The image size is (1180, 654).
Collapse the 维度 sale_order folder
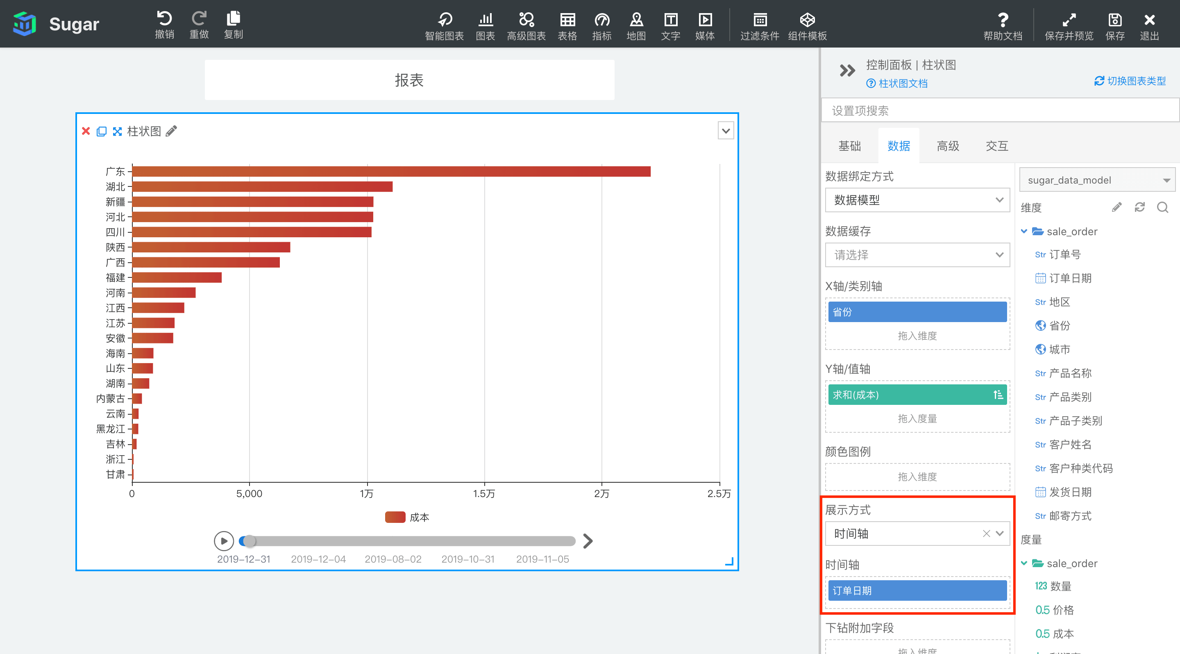(1024, 231)
